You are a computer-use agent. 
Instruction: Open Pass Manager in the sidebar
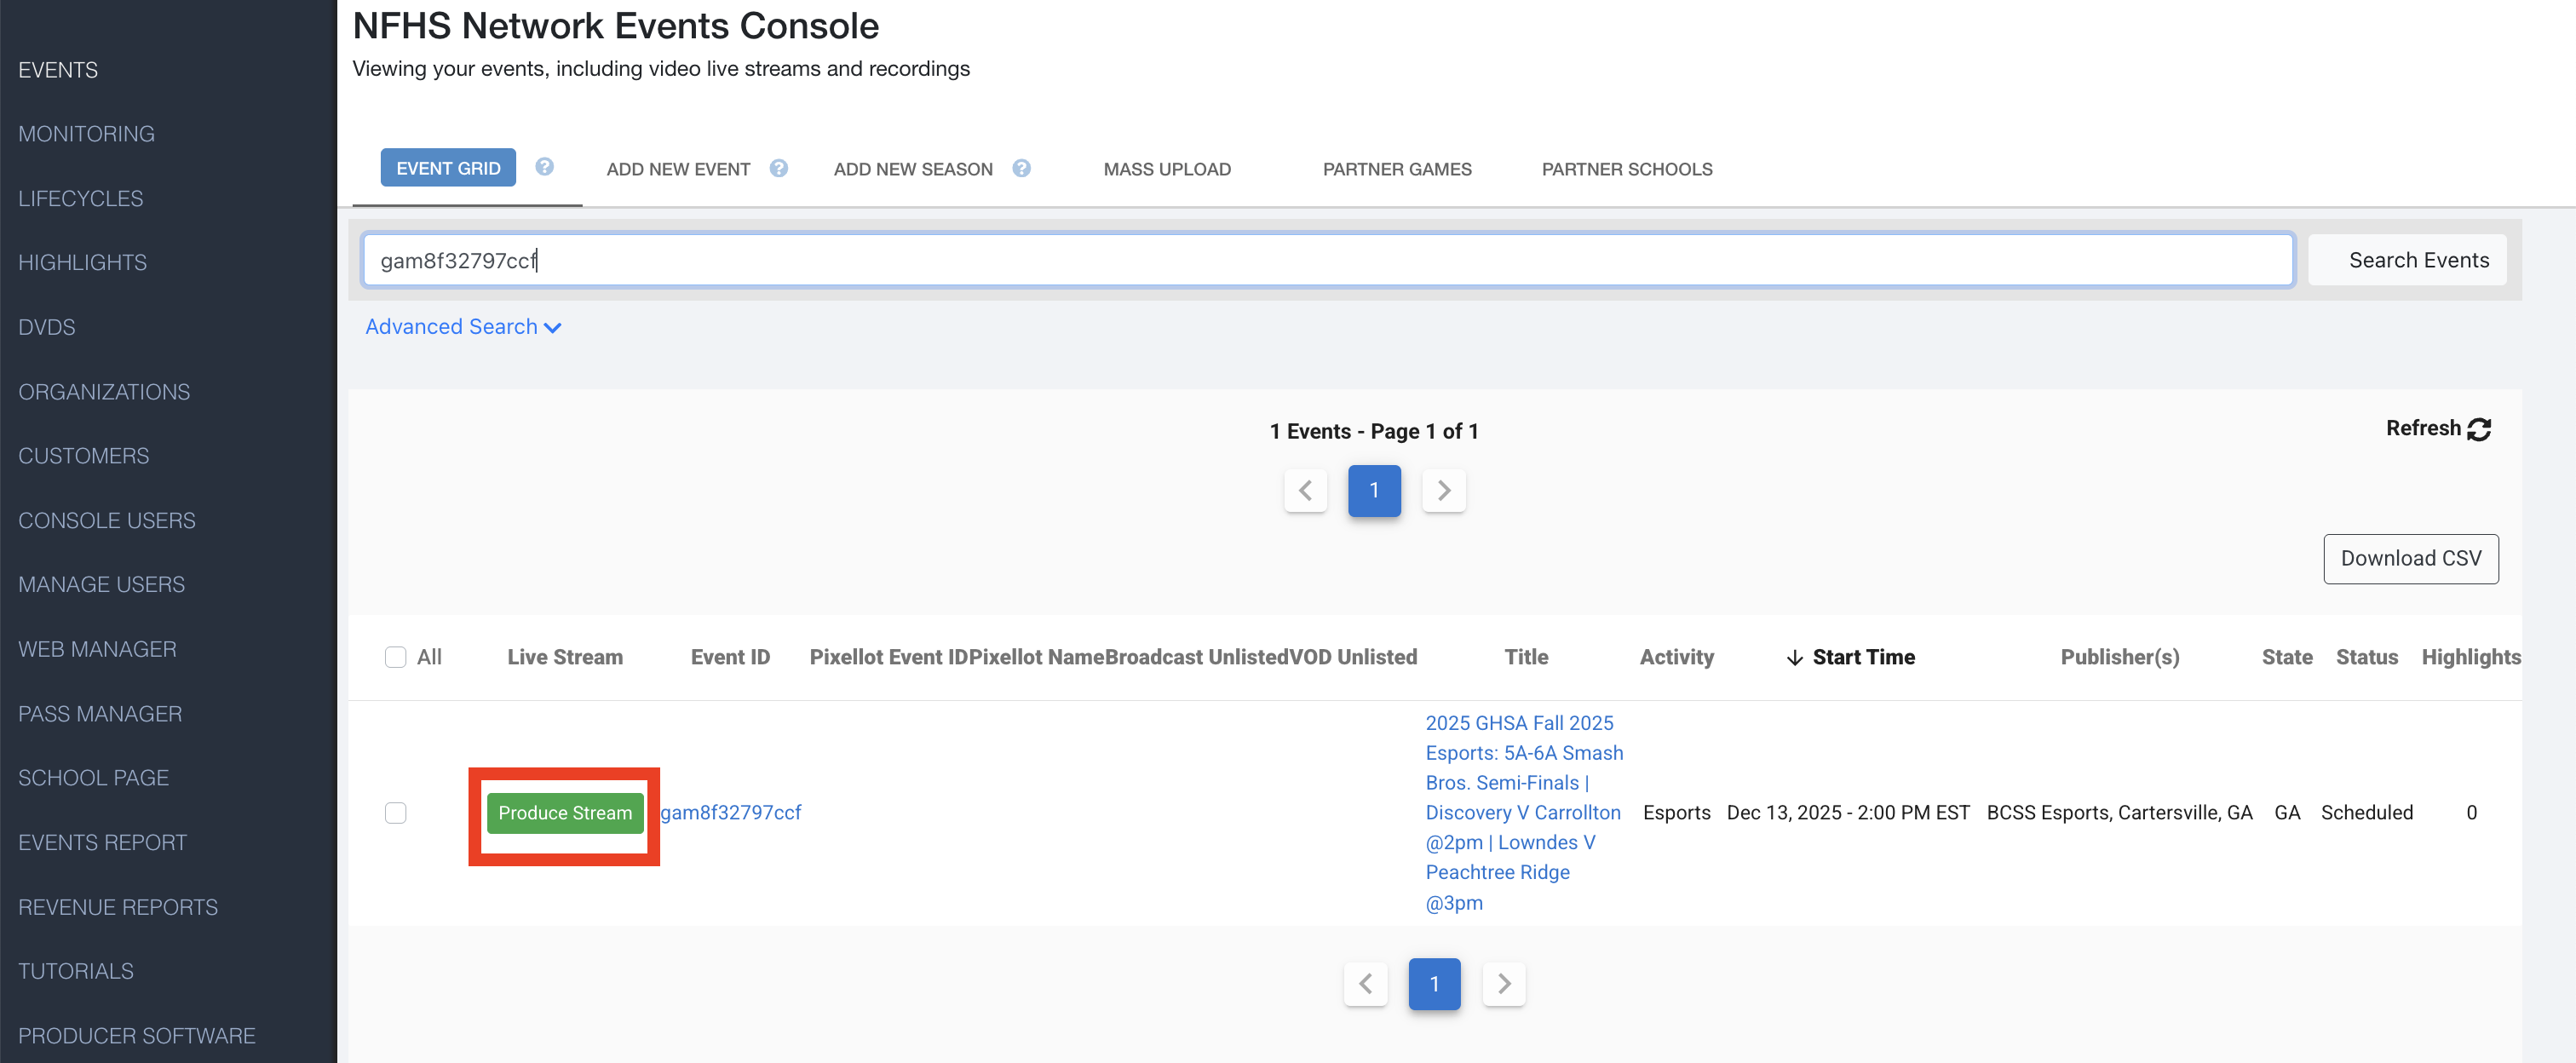pos(100,713)
